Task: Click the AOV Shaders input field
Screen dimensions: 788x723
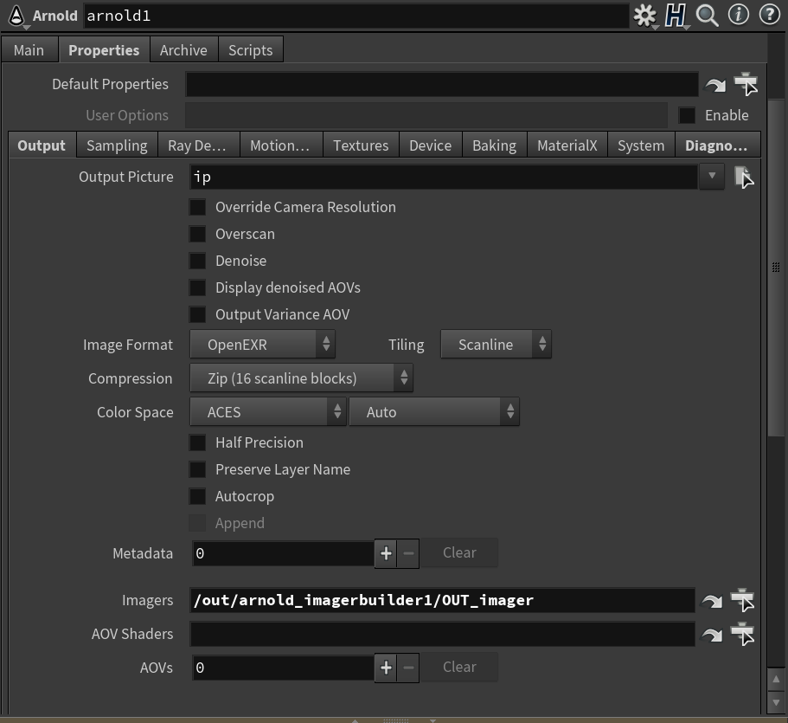Action: (442, 634)
